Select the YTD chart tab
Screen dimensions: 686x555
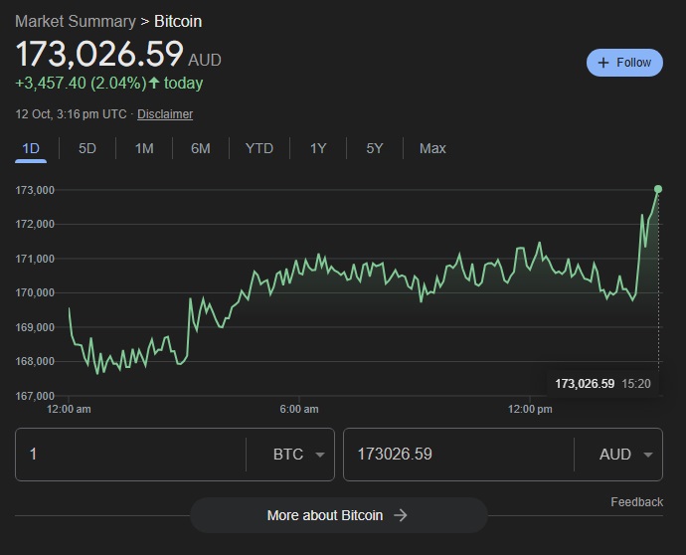point(258,148)
